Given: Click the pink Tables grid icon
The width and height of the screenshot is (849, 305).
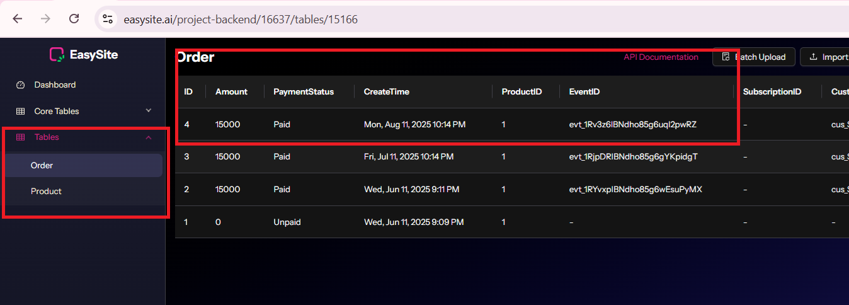Looking at the screenshot, I should 20,137.
